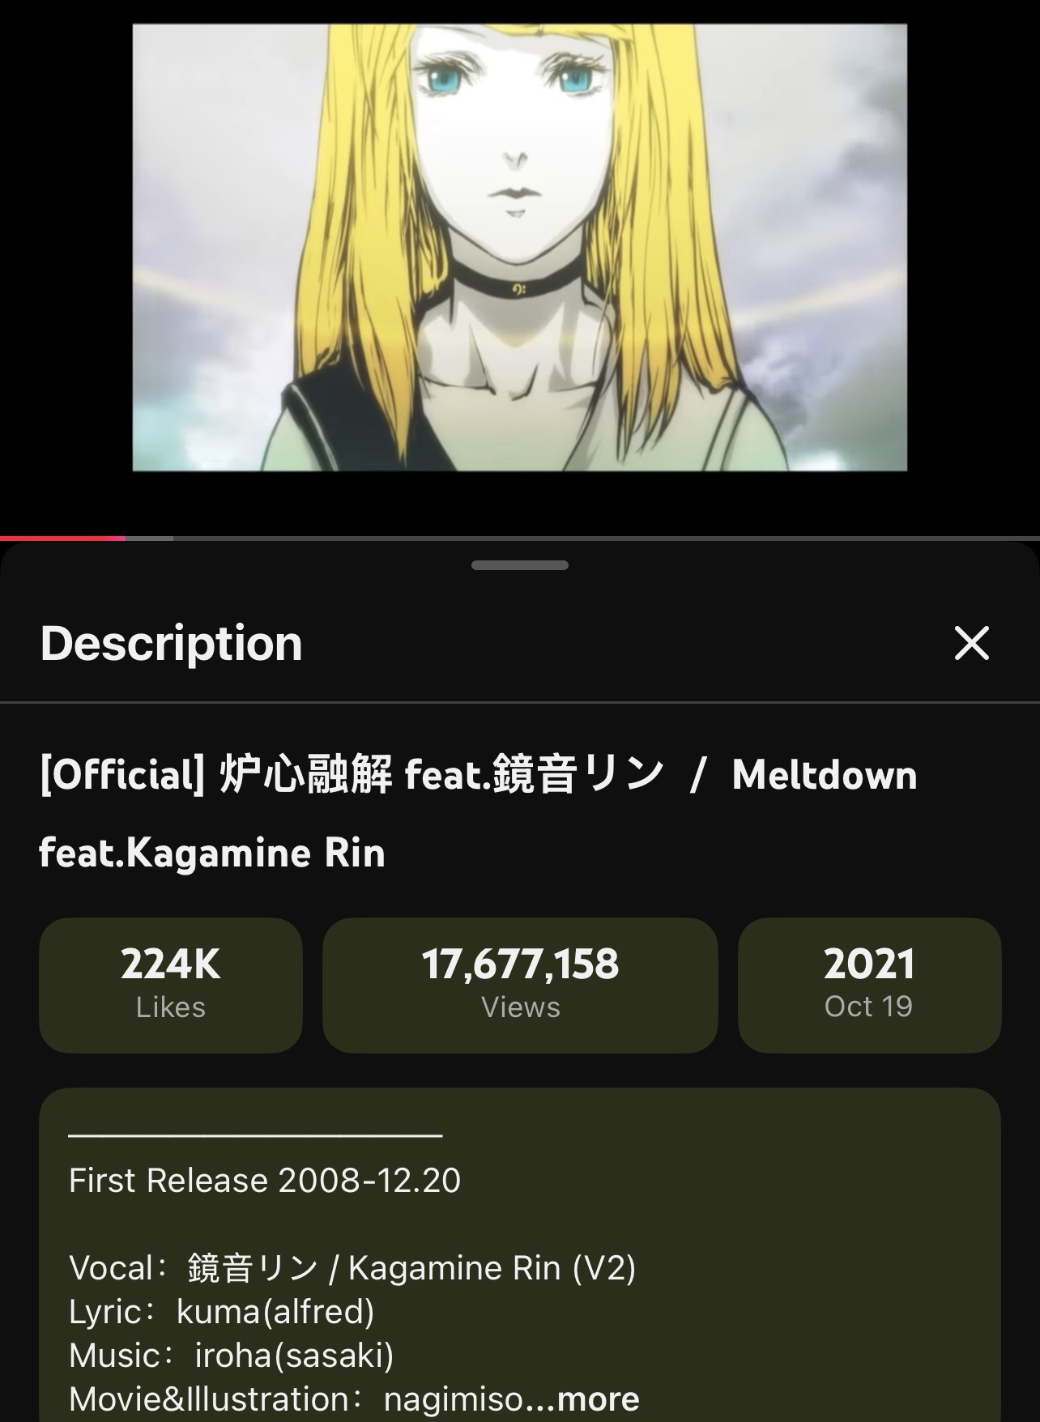Tap the Japanese title 炉心融解 text
The height and width of the screenshot is (1422, 1040).
[306, 774]
